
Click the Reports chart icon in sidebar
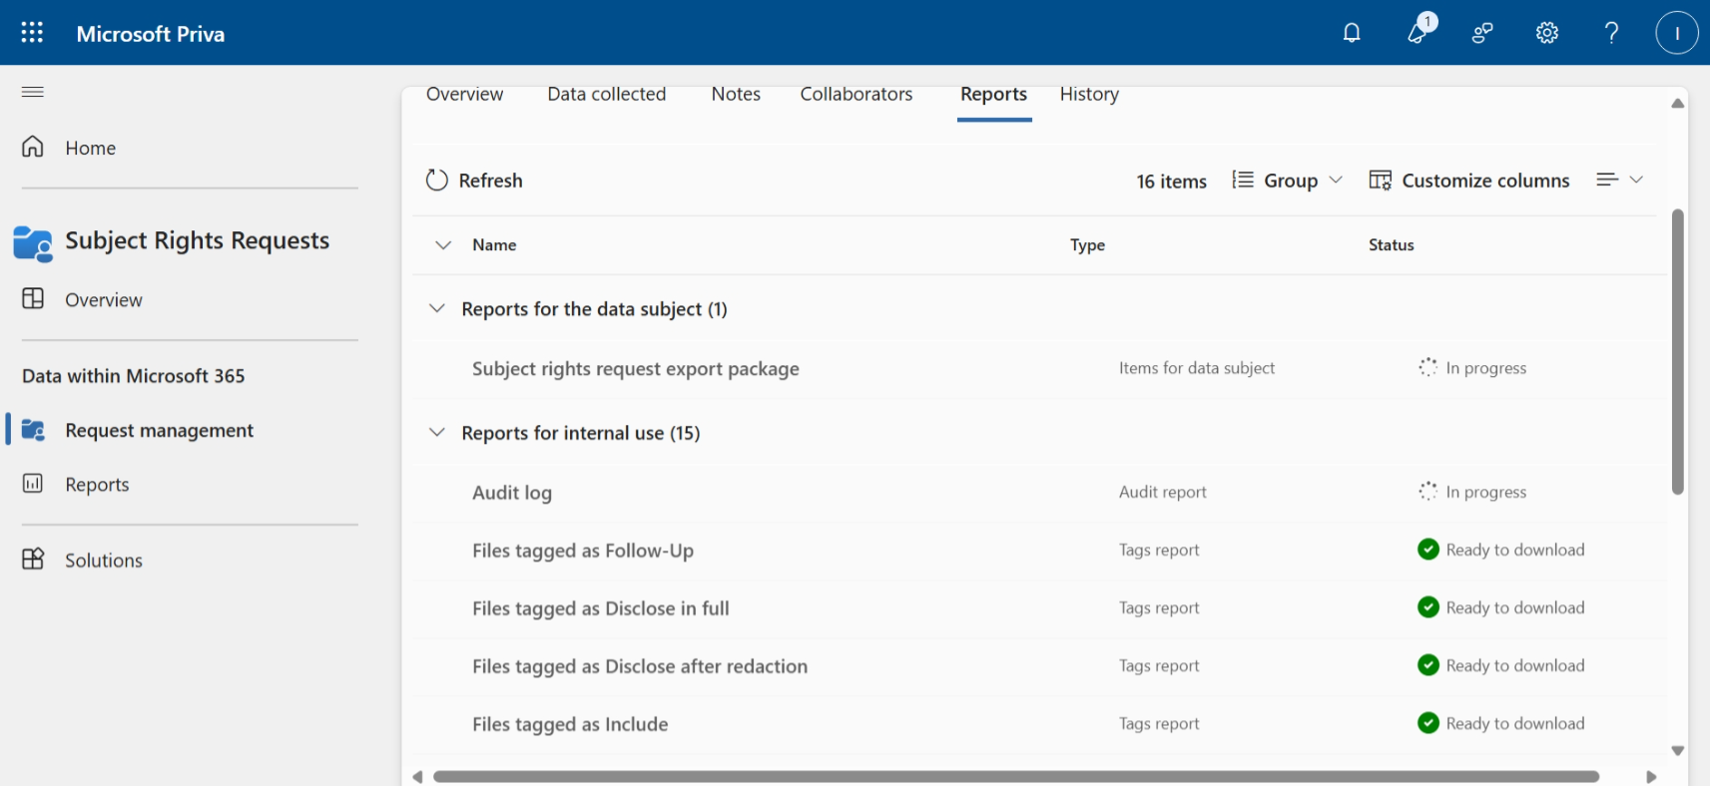pos(33,484)
